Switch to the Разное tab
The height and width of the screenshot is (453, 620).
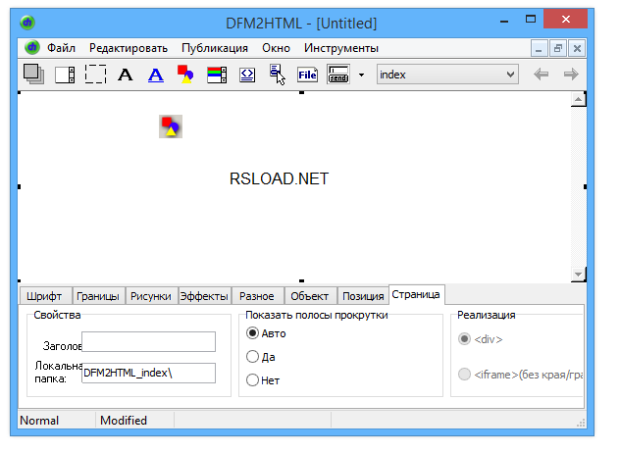click(257, 296)
